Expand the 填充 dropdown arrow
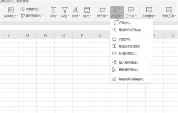Screen dimensions: 178x113 [x=90, y=16]
